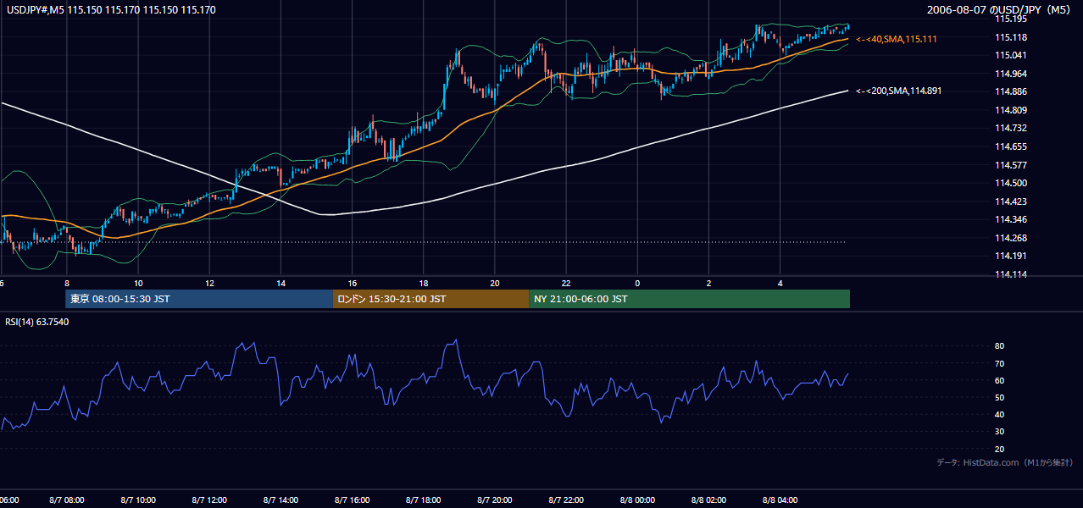Click the 8/8 00:00 time label
Screen dimensions: 1083x508
637,500
